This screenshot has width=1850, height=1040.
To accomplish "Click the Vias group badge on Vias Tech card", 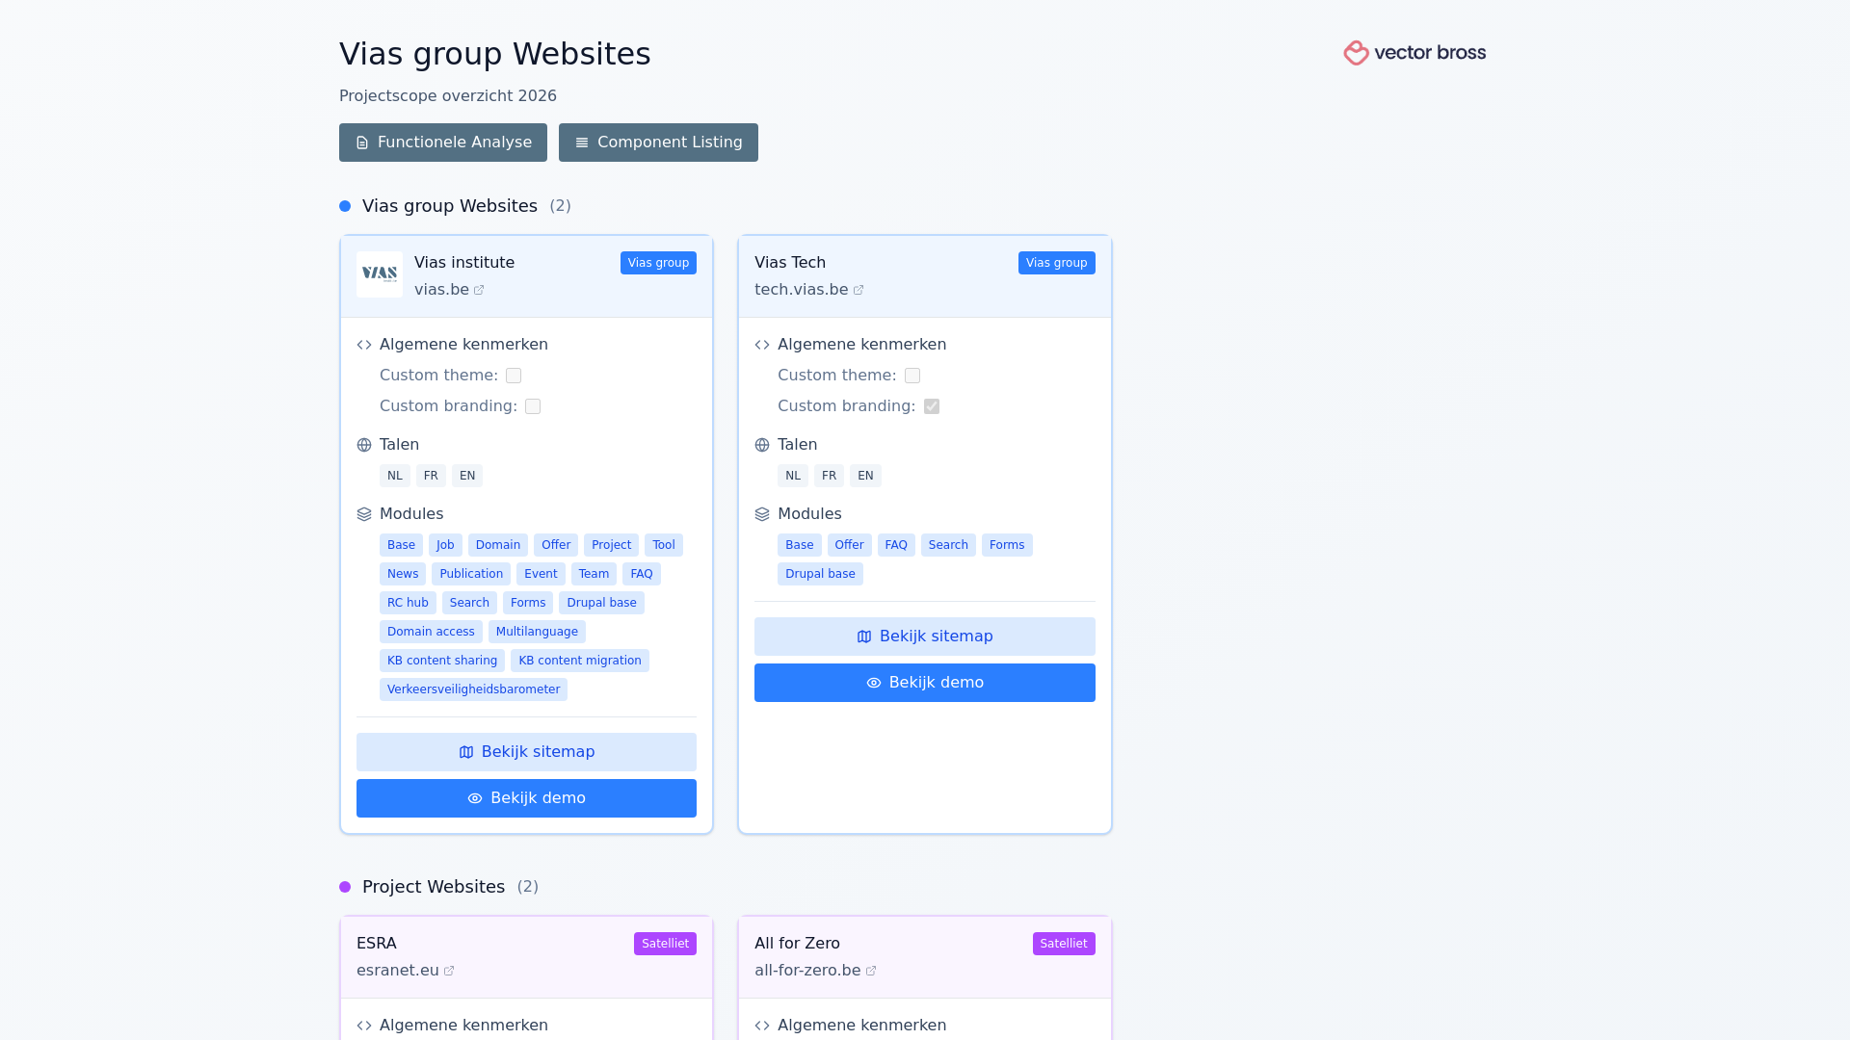I will pyautogui.click(x=1056, y=263).
